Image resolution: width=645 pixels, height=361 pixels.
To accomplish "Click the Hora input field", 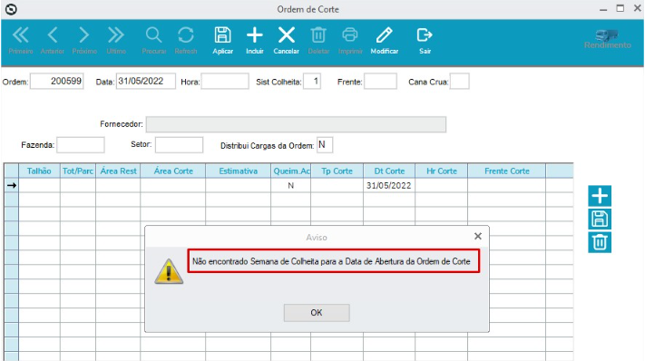I will coord(225,81).
